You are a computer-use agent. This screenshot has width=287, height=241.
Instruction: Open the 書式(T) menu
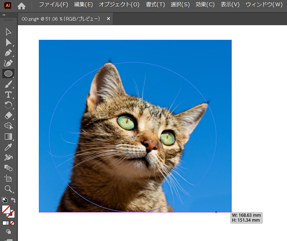click(155, 4)
